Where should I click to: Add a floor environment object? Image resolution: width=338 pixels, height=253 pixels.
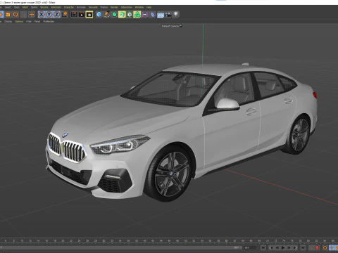161,15
